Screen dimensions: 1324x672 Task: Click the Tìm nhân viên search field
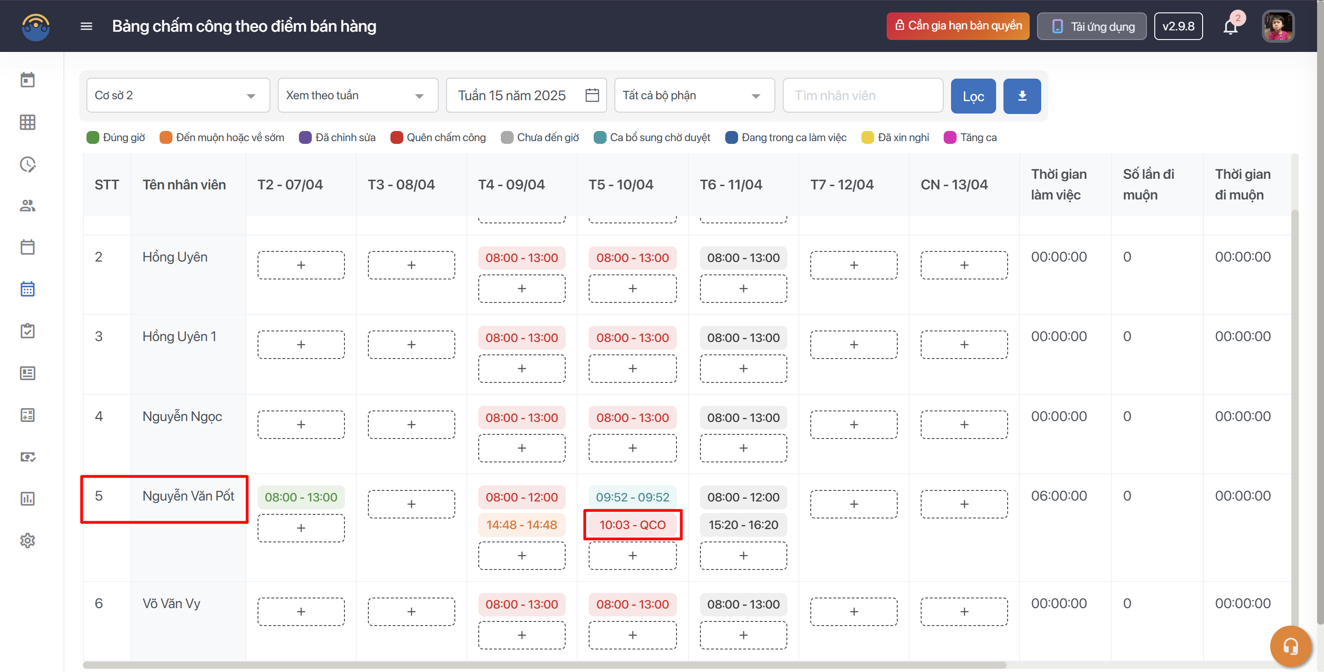(862, 96)
